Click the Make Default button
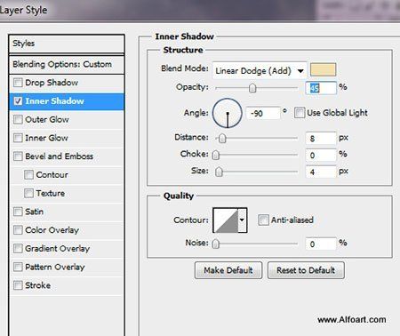400x336 pixels. (228, 270)
